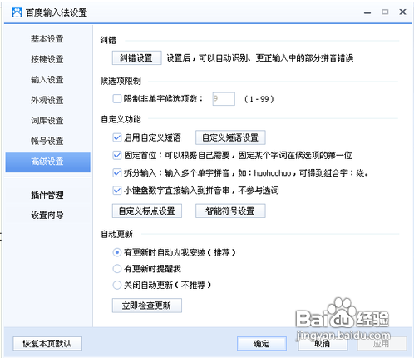Focus the candidate count input field
The height and width of the screenshot is (358, 414).
pyautogui.click(x=224, y=99)
